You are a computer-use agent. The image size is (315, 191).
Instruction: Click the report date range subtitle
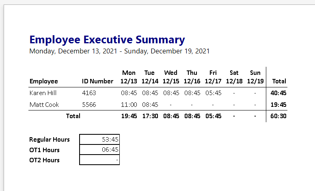pos(119,51)
